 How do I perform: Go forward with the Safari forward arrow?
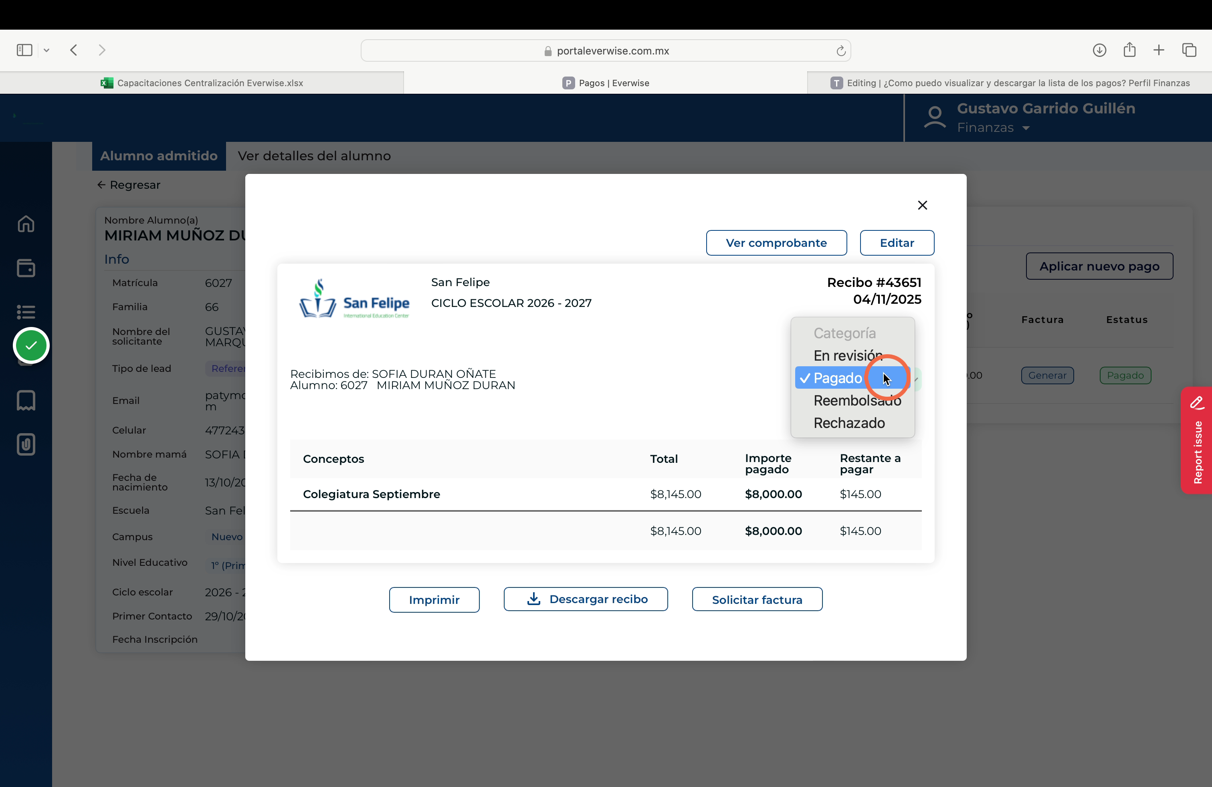(102, 50)
